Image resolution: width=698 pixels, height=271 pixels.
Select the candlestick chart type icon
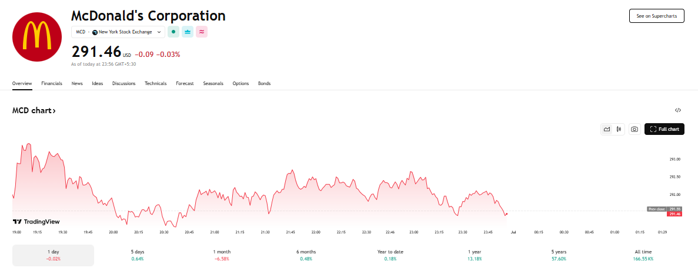tap(619, 129)
